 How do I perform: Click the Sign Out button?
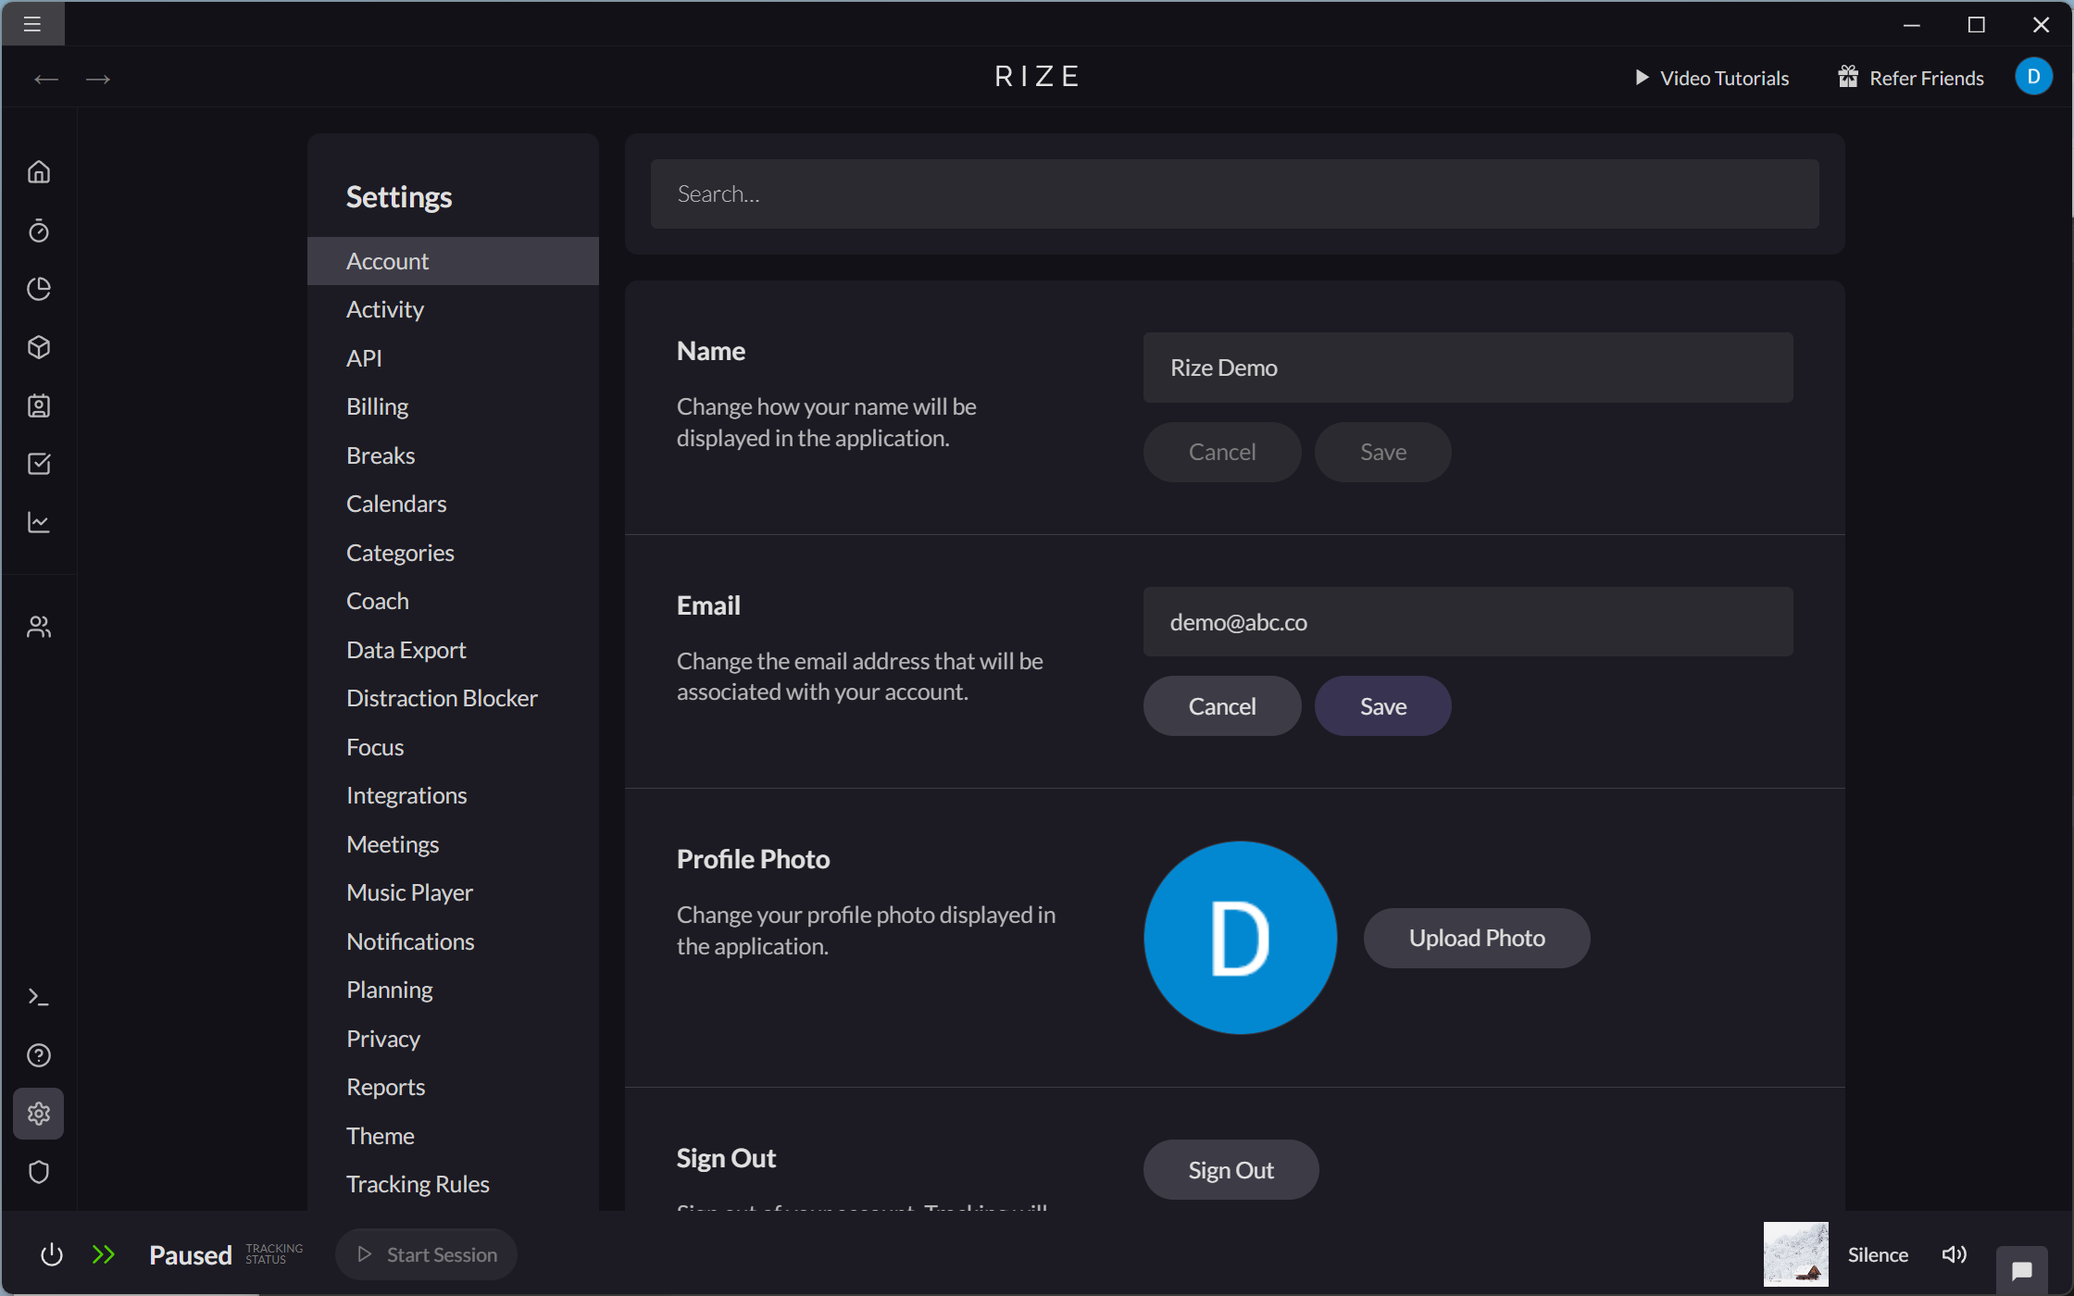pyautogui.click(x=1231, y=1169)
